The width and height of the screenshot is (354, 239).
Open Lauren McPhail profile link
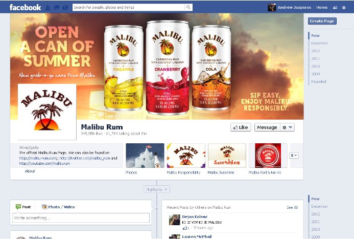[x=197, y=236]
